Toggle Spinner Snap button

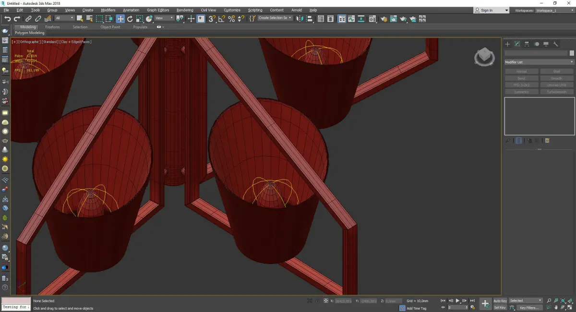pos(241,19)
